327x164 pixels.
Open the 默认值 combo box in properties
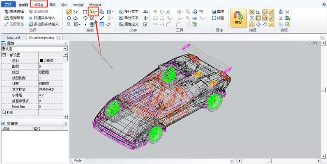coord(35,49)
